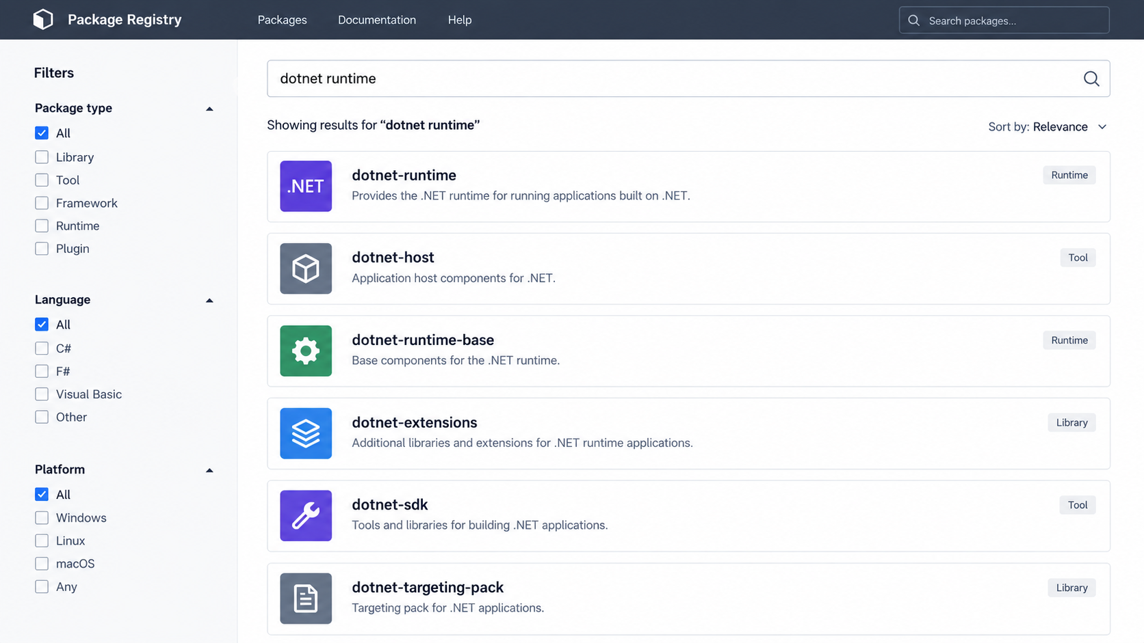Screen dimensions: 1144x643
Task: Enable the Runtime package type filter
Action: pos(42,225)
